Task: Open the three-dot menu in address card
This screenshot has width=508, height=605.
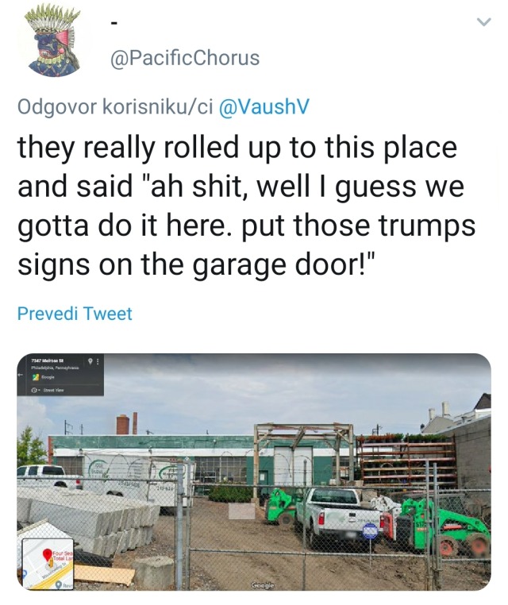Action: click(98, 361)
